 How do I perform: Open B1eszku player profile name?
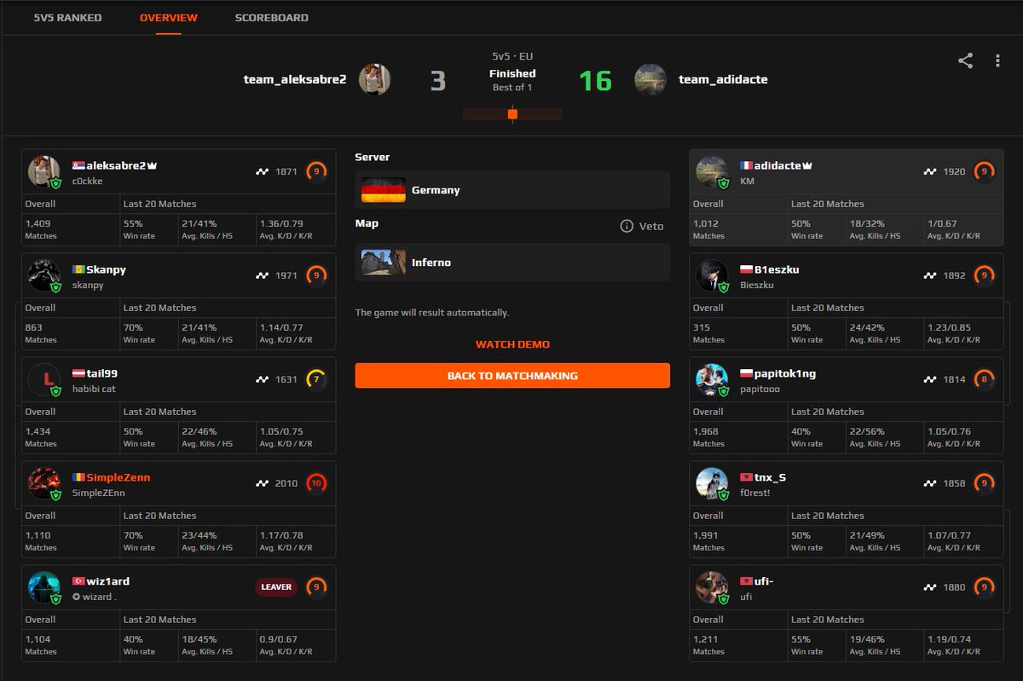777,269
